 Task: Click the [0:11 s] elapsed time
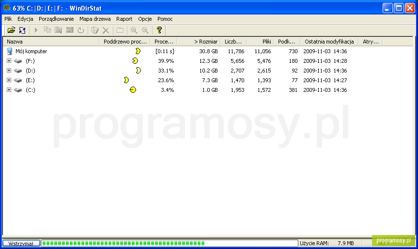tap(165, 51)
